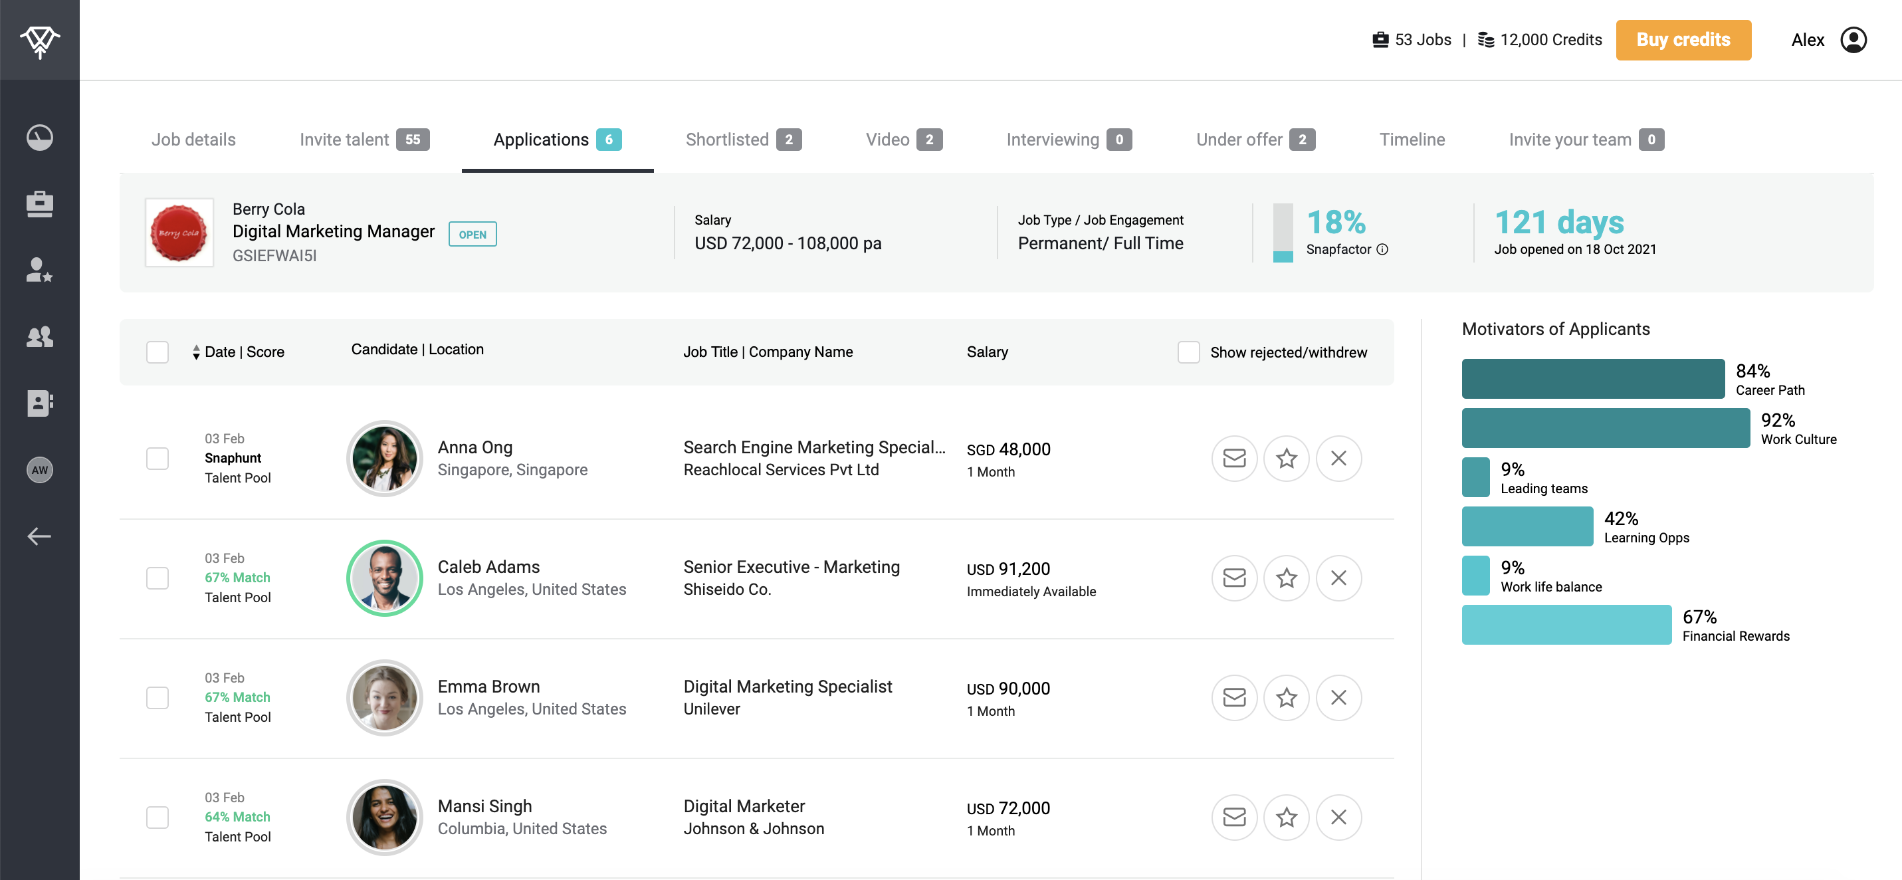1902x880 pixels.
Task: Open the dashboard gauge icon in sidebar
Action: [x=40, y=138]
